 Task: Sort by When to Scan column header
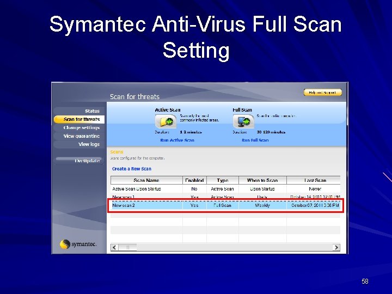point(262,180)
